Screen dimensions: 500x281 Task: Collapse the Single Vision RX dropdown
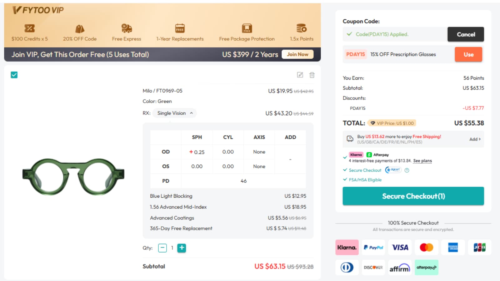[x=174, y=113]
